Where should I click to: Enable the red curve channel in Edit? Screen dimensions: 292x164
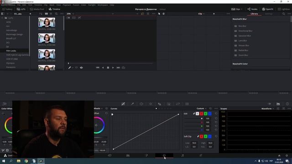click(x=202, y=113)
